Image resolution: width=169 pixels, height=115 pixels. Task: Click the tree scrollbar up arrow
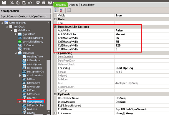pyautogui.click(x=49, y=23)
